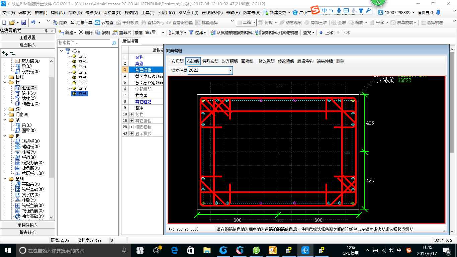The height and width of the screenshot is (257, 457).
Task: Click the new file icon
Action: (x=4, y=22)
